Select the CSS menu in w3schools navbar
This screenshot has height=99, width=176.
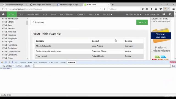click(21, 15)
